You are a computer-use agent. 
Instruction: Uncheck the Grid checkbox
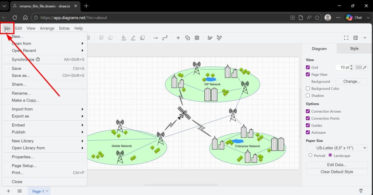pos(308,67)
